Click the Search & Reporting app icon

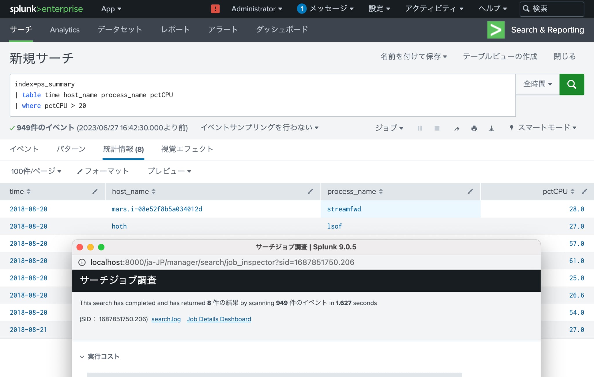click(x=496, y=30)
